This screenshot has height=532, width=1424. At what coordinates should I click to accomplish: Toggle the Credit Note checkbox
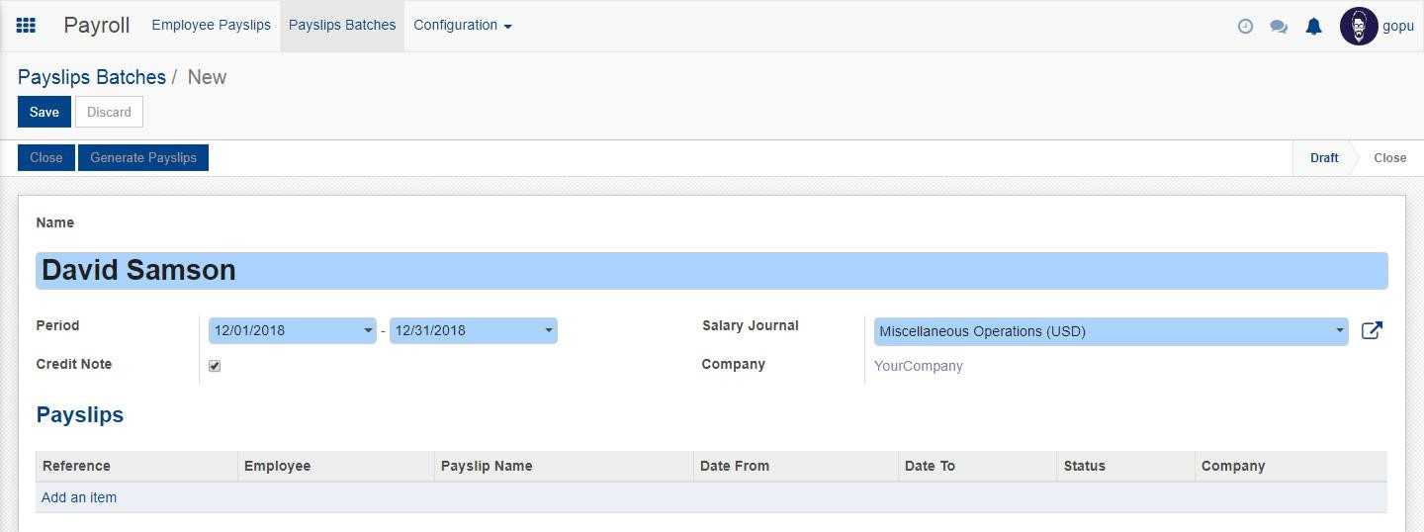[x=215, y=366]
